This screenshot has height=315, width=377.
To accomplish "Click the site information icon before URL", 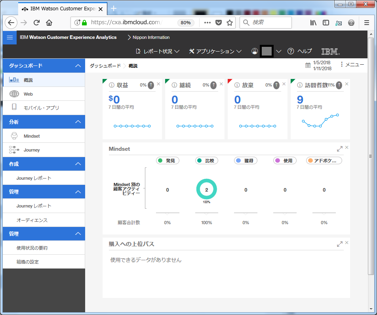I will (77, 23).
